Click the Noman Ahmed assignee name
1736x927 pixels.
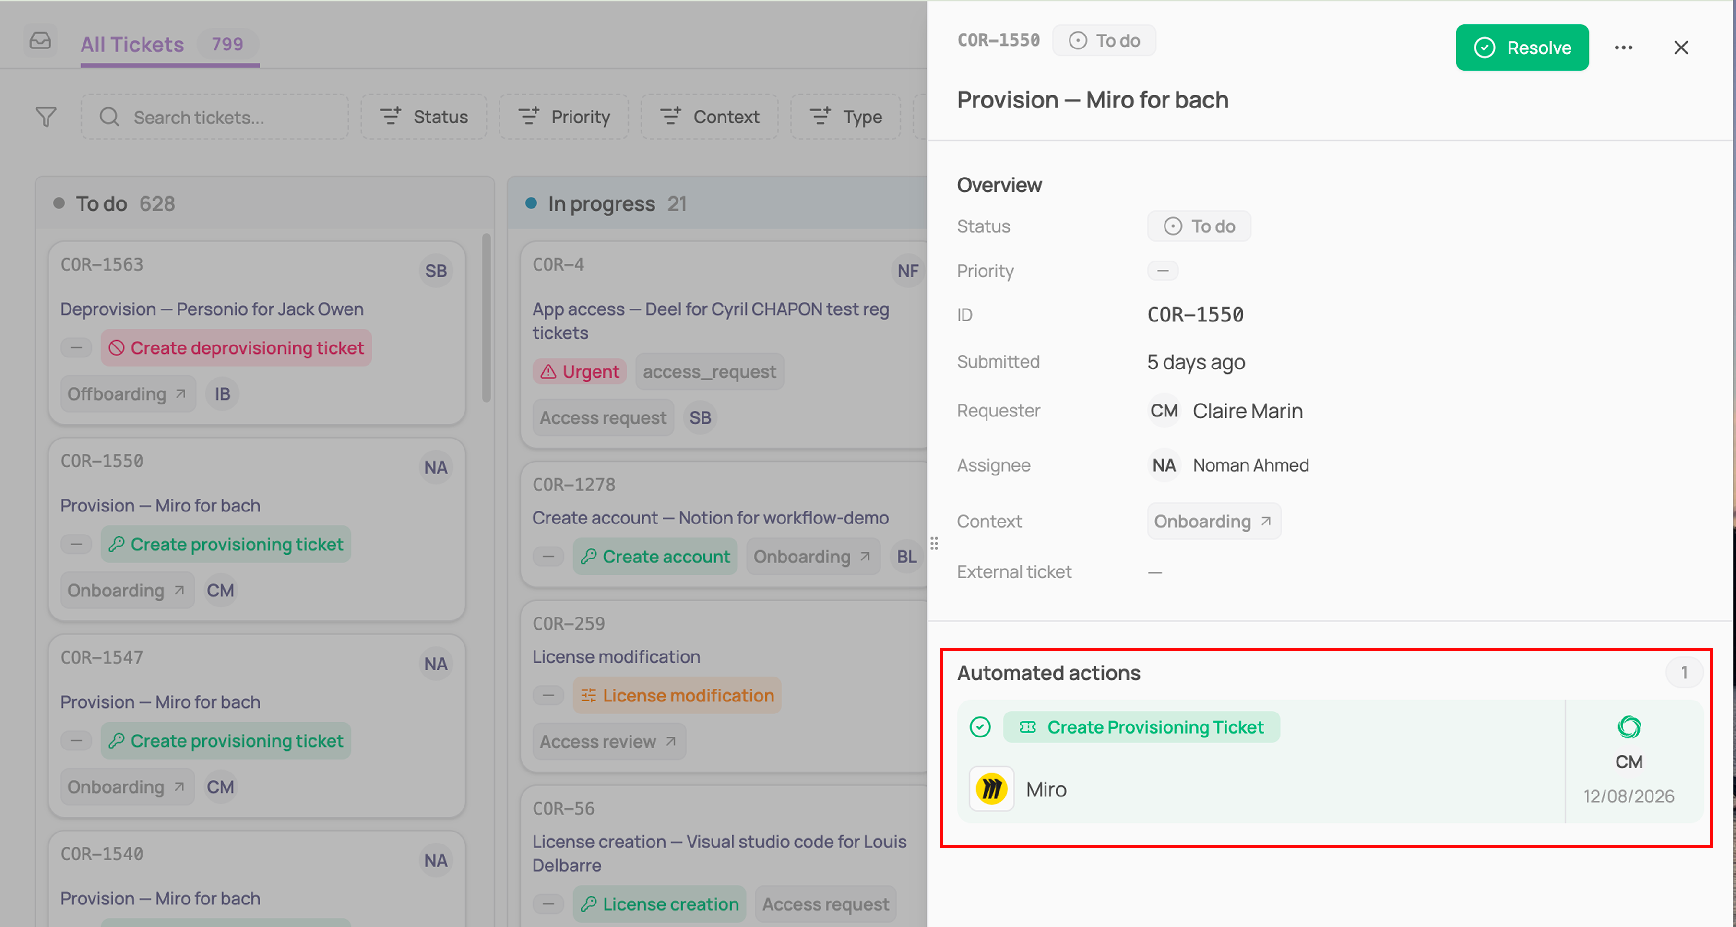[x=1251, y=465]
